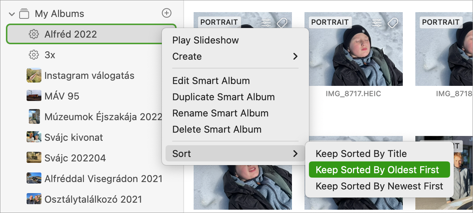Image resolution: width=473 pixels, height=213 pixels.
Task: Click the Create submenu arrow
Action: tap(295, 56)
